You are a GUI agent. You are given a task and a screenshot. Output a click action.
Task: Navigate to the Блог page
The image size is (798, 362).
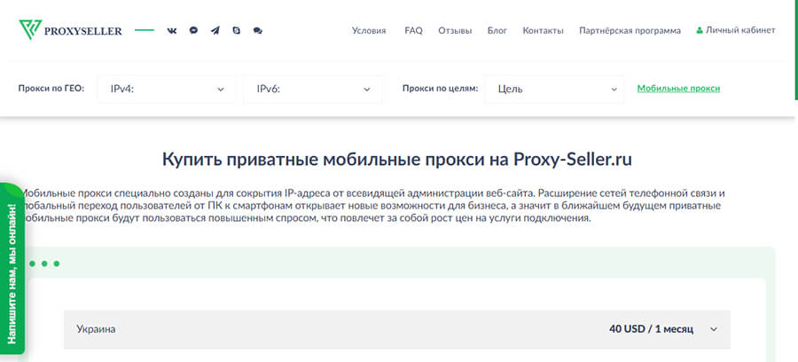tap(497, 30)
